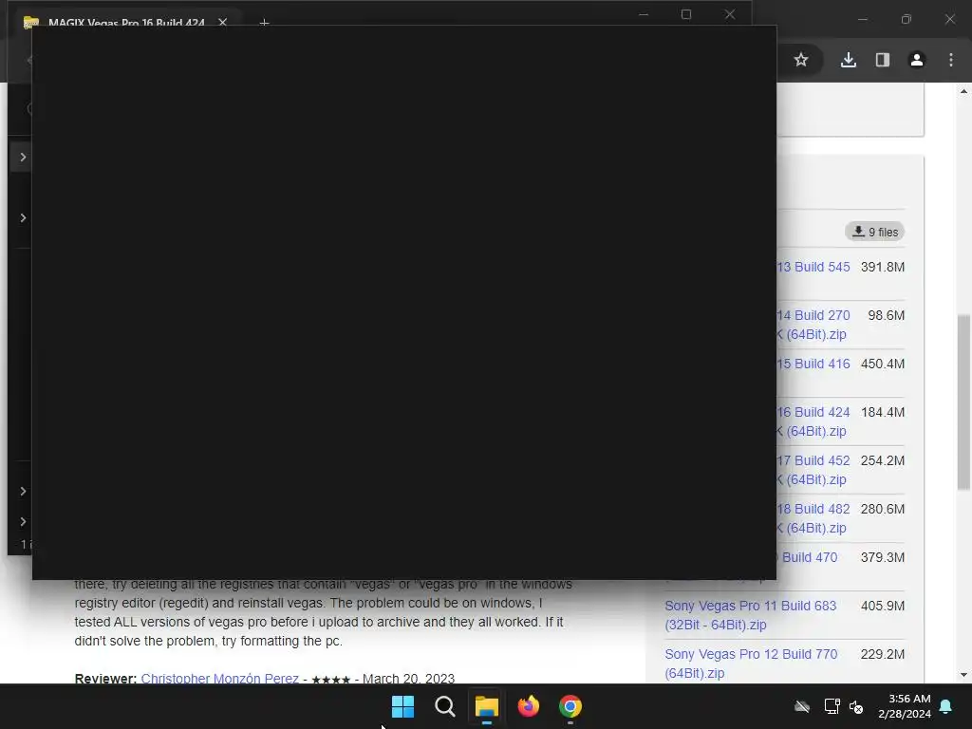Image resolution: width=972 pixels, height=729 pixels.
Task: Click the 280.6M file size text
Action: pyautogui.click(x=883, y=509)
